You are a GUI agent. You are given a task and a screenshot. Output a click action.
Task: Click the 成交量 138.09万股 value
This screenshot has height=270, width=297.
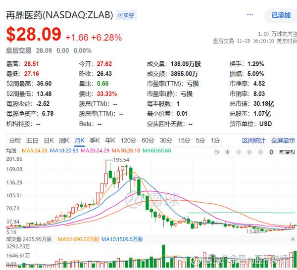186,64
